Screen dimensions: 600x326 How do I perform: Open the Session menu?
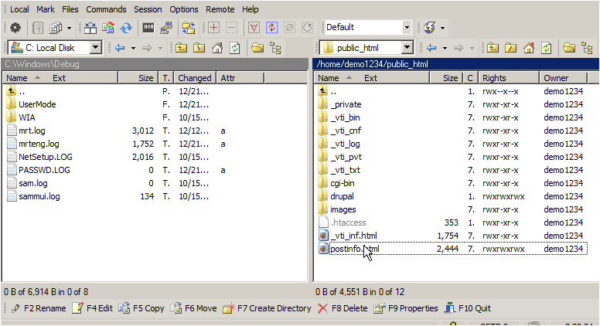point(148,9)
